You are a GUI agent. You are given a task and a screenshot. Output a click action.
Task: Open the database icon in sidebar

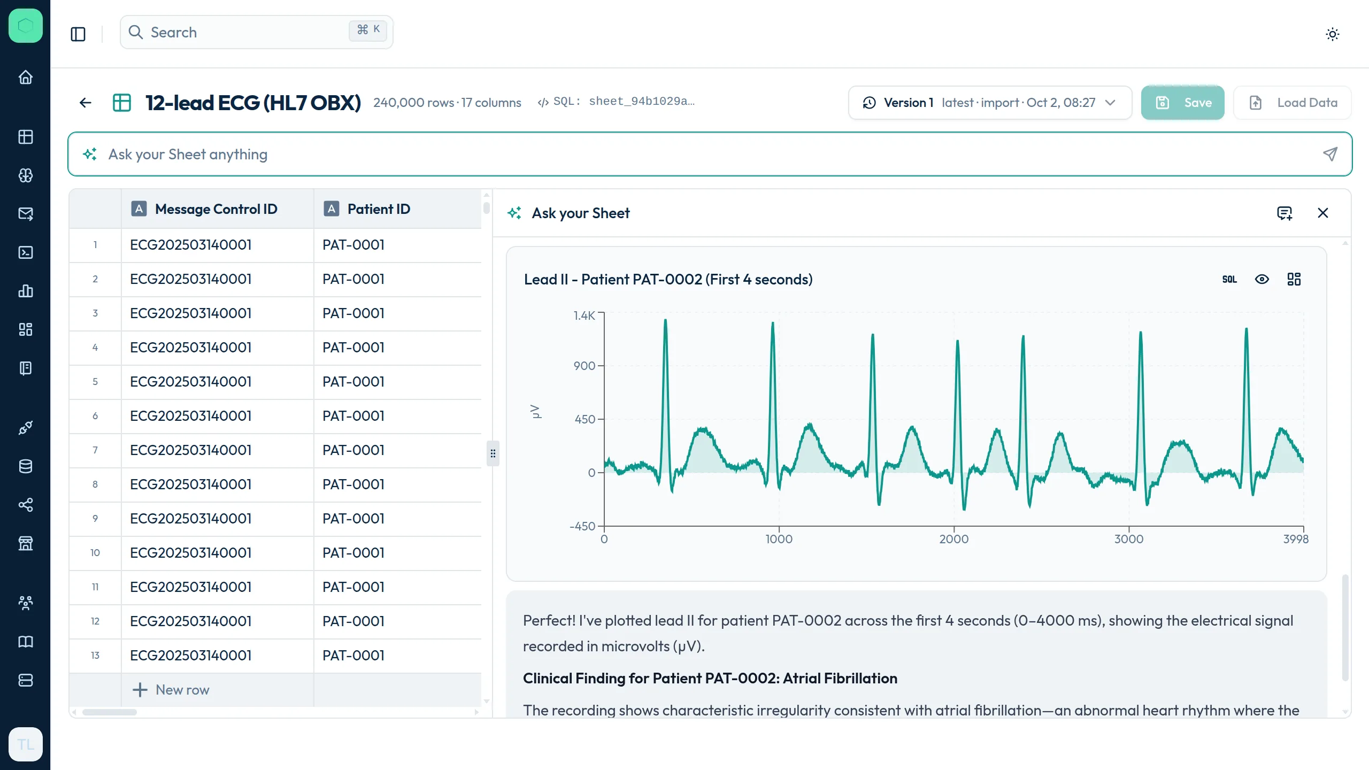[25, 466]
